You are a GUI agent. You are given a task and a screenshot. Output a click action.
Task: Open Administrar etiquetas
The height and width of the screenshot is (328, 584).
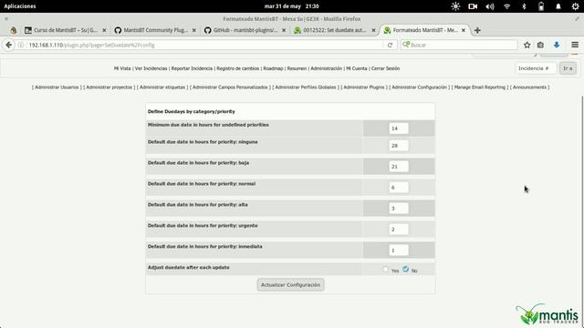tap(162, 87)
